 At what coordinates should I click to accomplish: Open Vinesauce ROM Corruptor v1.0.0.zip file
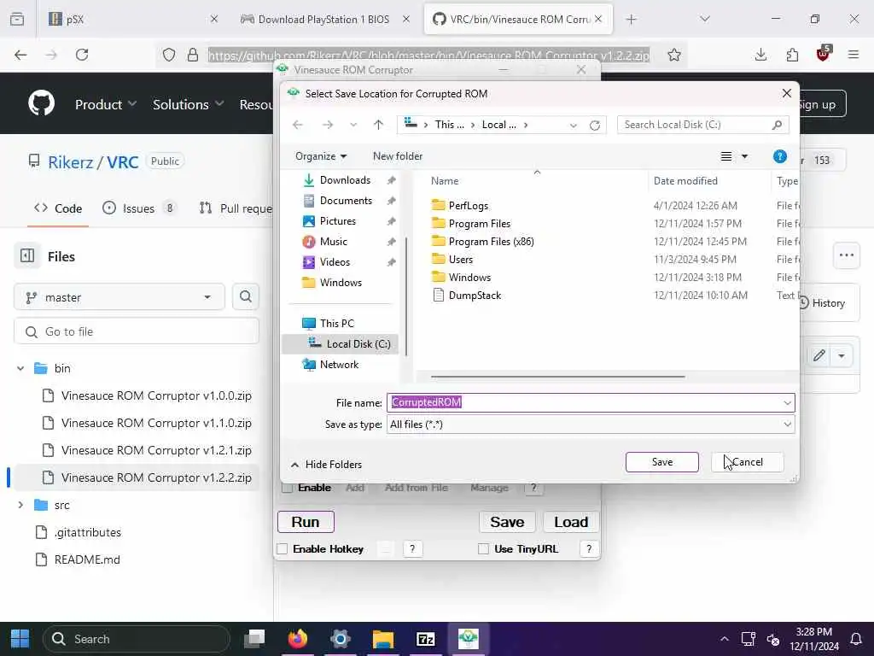pos(156,395)
